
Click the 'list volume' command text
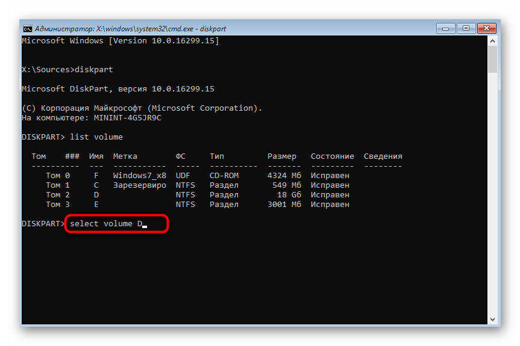click(96, 137)
